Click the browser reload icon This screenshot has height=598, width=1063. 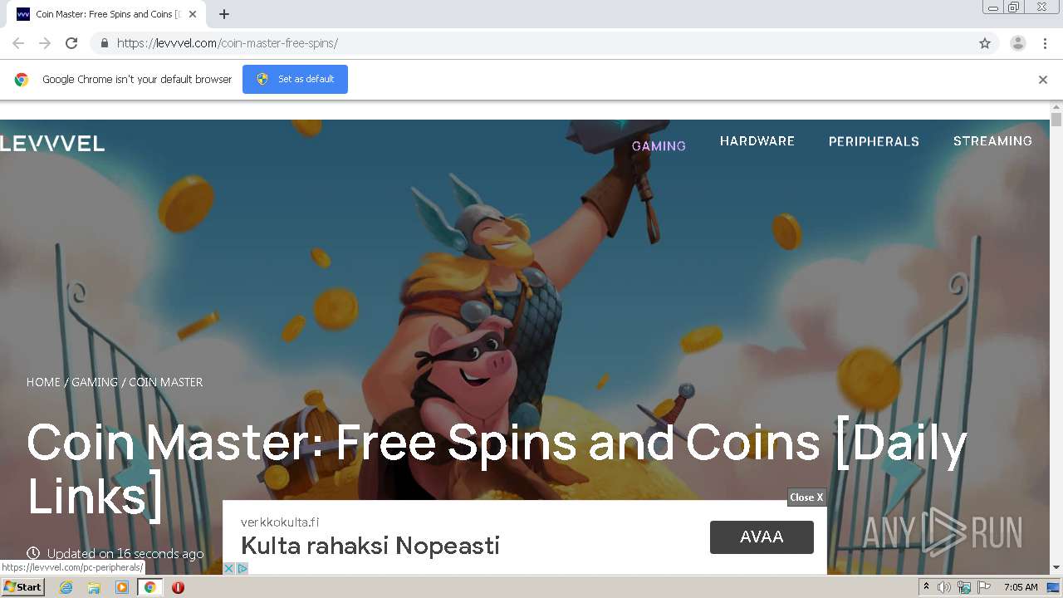coord(71,43)
